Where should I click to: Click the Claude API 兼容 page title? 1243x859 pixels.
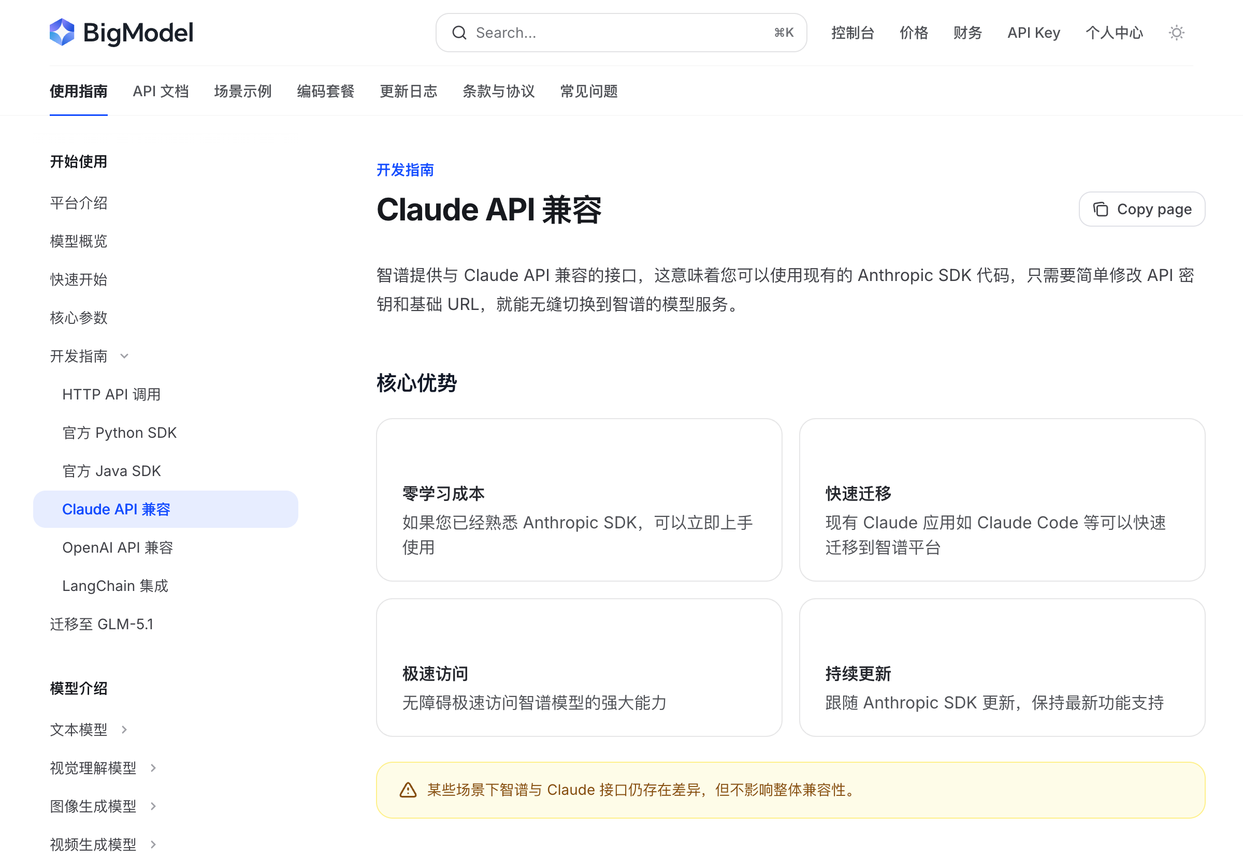click(x=488, y=210)
